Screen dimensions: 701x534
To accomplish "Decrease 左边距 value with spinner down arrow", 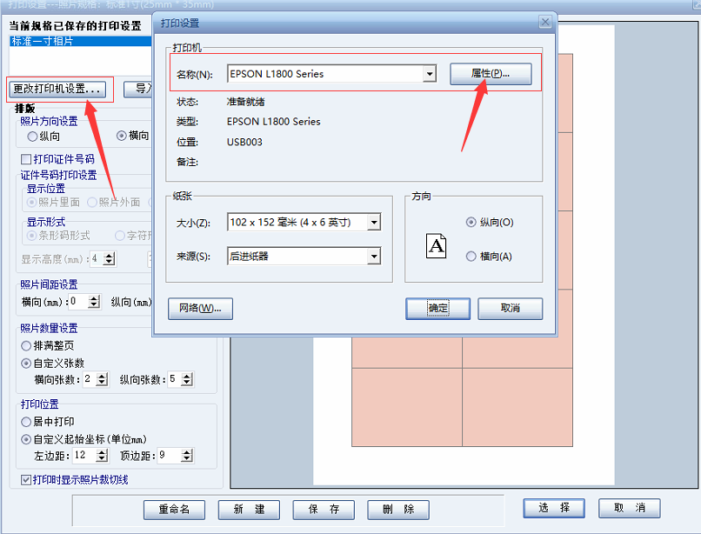I will point(102,459).
